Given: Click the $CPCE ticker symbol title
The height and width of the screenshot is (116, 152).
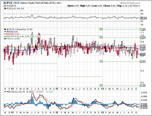Looking at the screenshot, I should [8, 3].
